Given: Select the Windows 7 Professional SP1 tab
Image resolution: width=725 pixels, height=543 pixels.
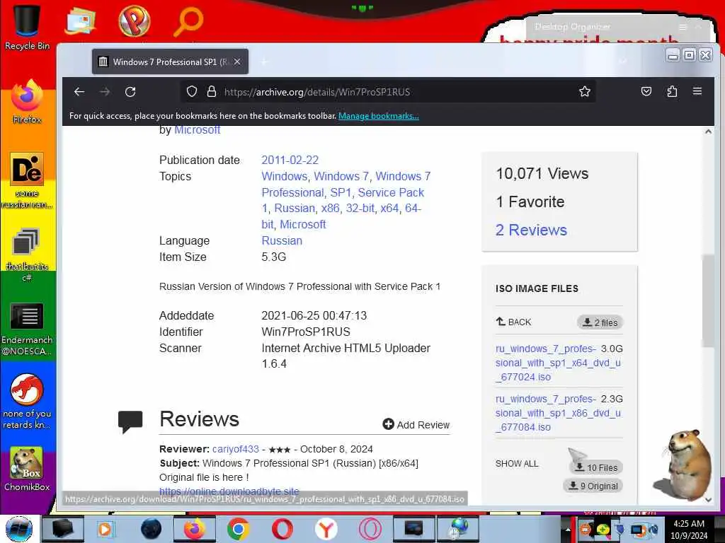Looking at the screenshot, I should coord(170,62).
